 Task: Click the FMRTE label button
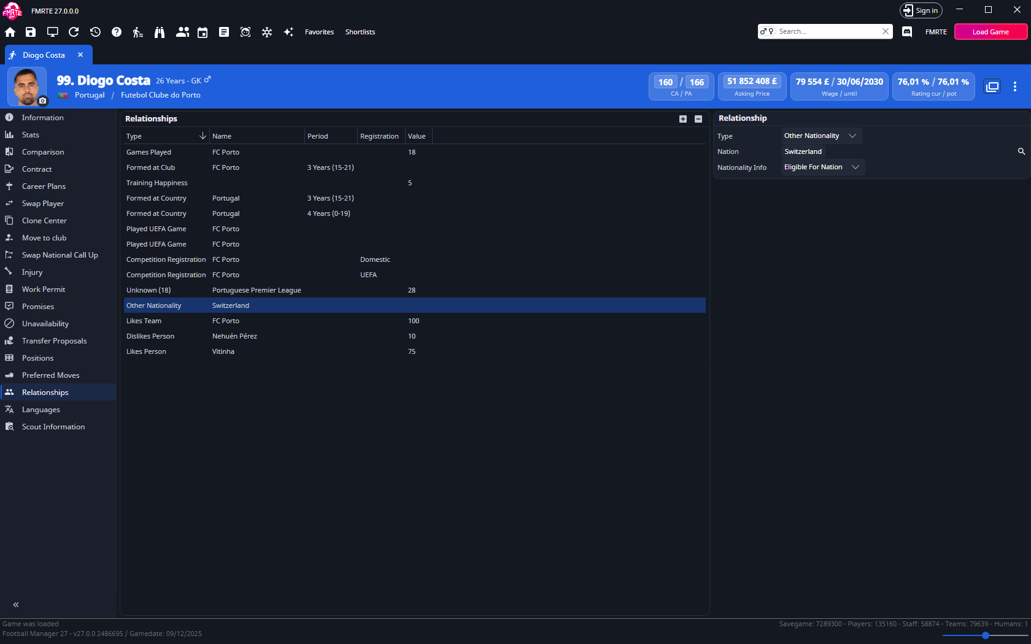point(936,32)
